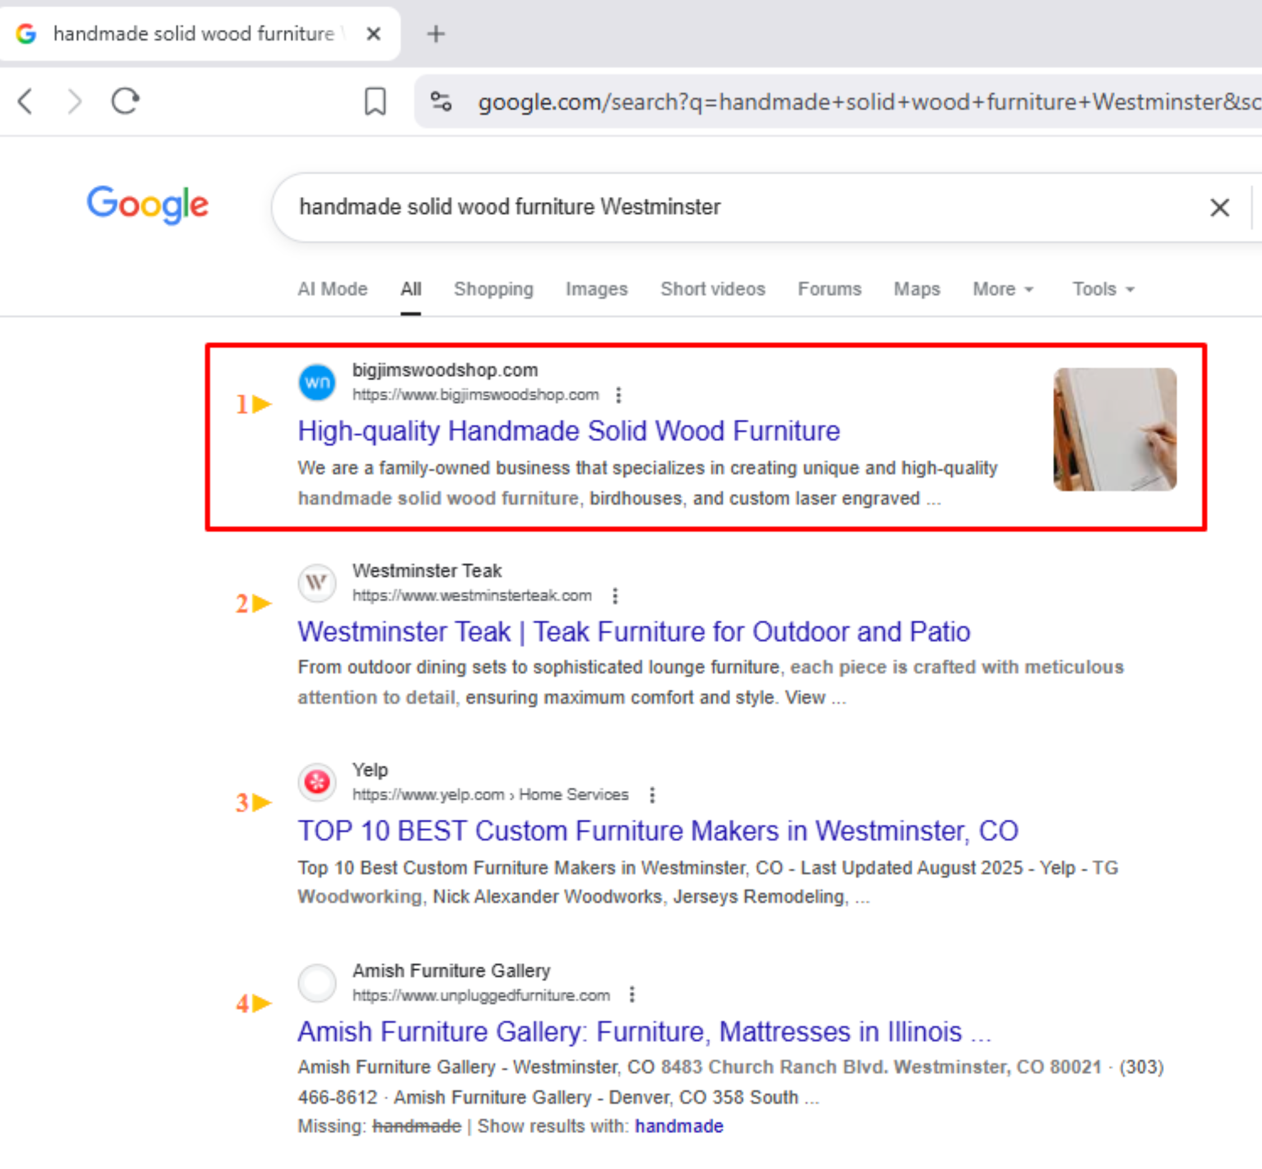Click the Google logo
Image resolution: width=1262 pixels, height=1169 pixels.
(148, 204)
